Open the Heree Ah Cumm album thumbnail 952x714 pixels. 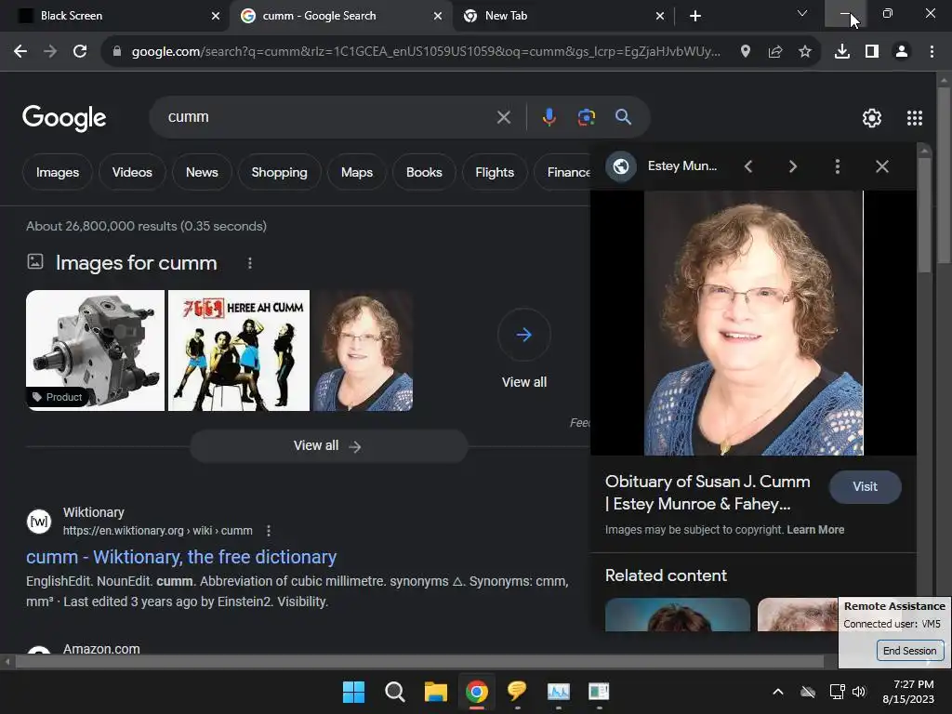point(239,350)
